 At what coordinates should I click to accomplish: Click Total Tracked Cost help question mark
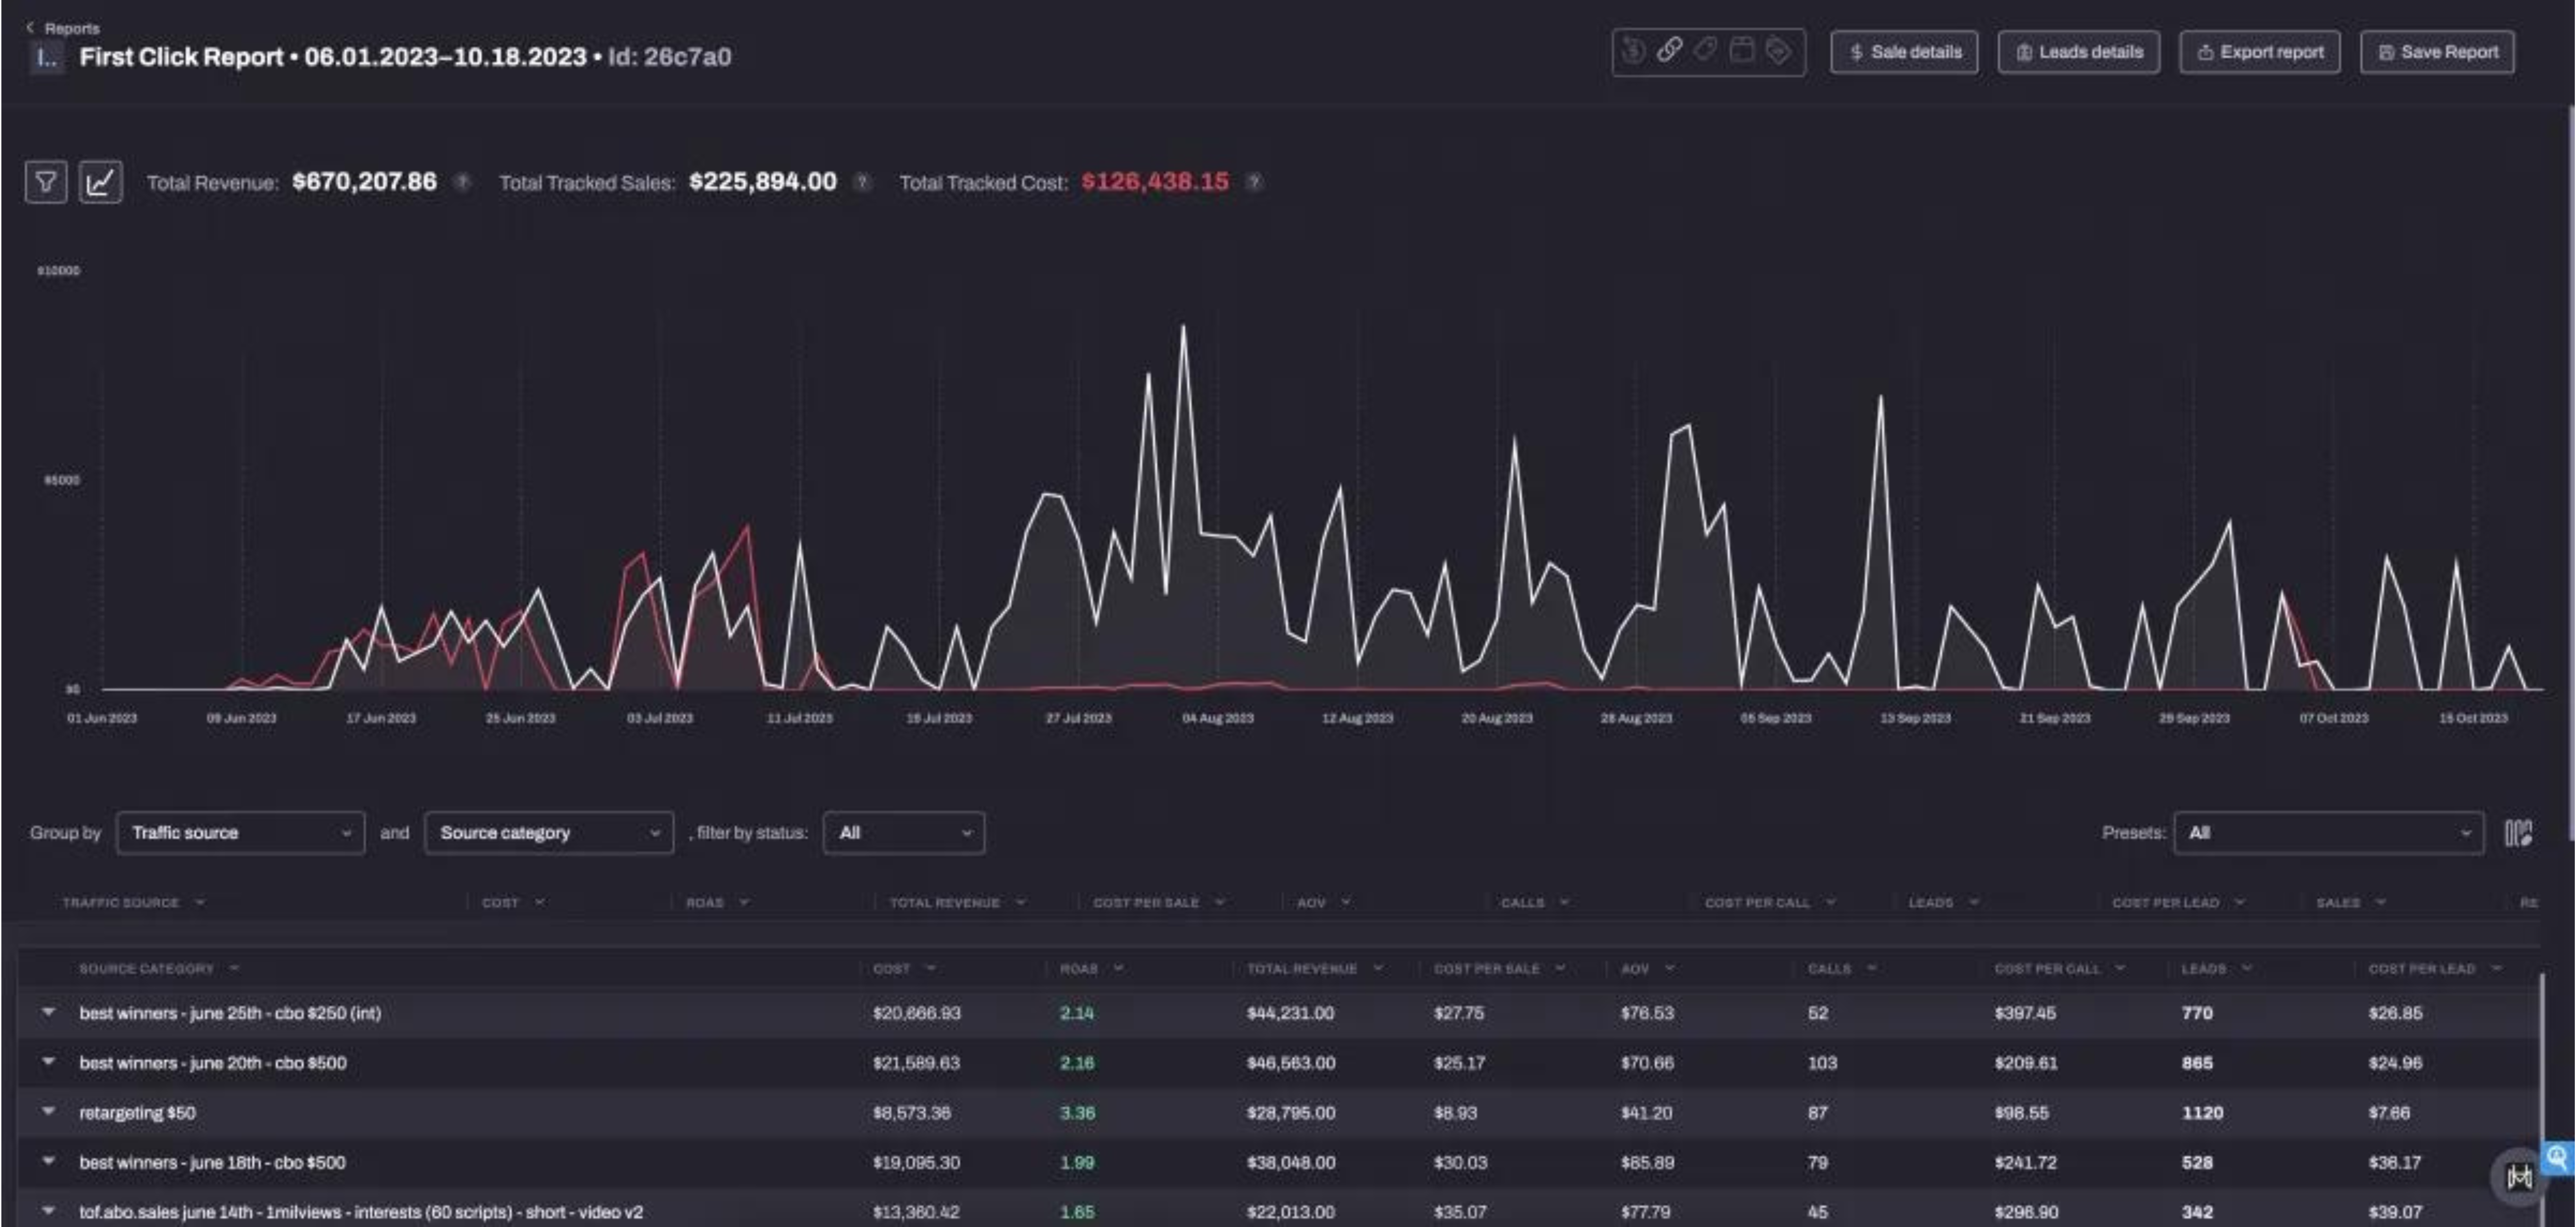click(1255, 182)
